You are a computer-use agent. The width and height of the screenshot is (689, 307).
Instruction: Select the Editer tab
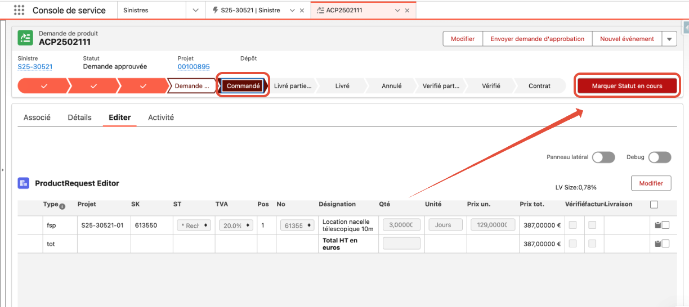point(120,118)
